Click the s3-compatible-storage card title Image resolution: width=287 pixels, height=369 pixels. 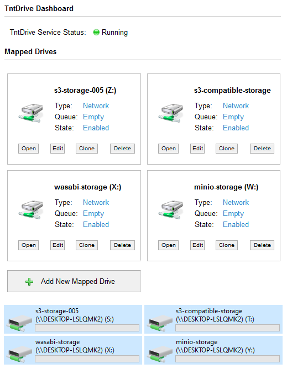232,91
